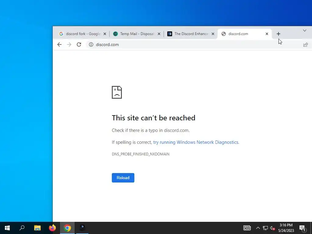Close The Discord Enhance tab
The image size is (312, 234).
213,34
